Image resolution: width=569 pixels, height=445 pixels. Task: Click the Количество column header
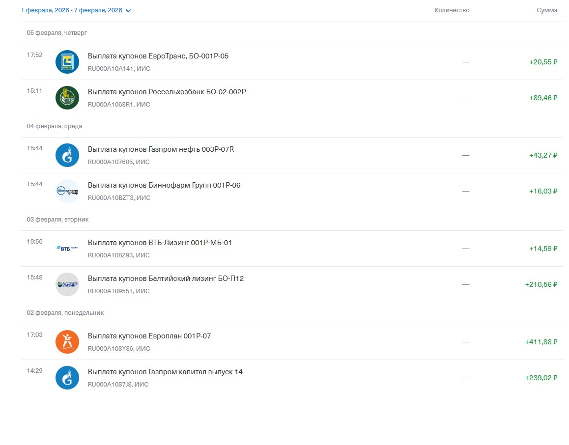click(452, 10)
